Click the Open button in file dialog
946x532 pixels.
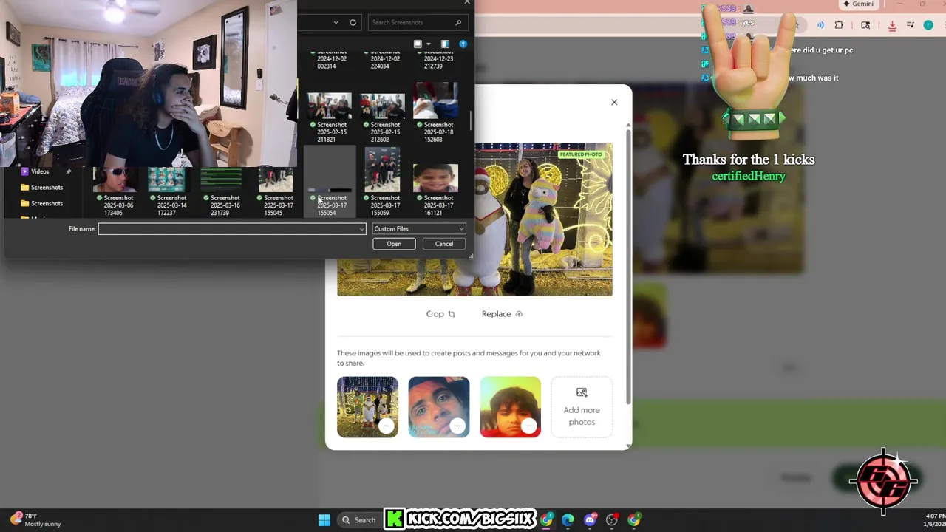[394, 244]
